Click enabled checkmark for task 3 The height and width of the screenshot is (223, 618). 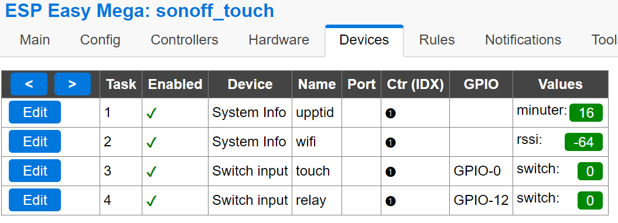(x=151, y=171)
